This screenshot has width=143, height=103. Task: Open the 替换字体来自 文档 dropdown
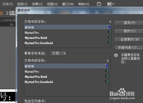[x=58, y=53]
